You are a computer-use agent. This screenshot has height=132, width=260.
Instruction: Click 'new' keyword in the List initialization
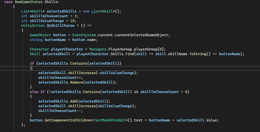[86, 11]
